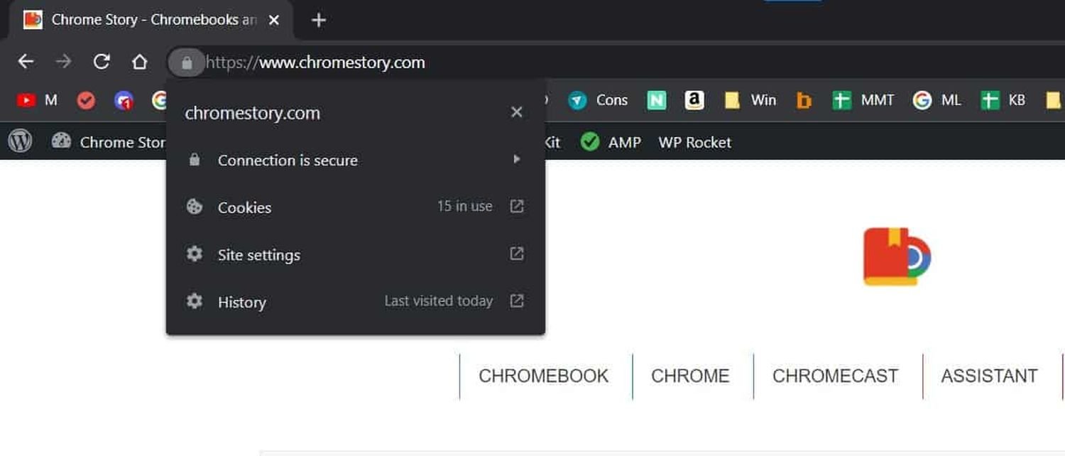1065x456 pixels.
Task: Open the Amazon bookmark
Action: [694, 100]
